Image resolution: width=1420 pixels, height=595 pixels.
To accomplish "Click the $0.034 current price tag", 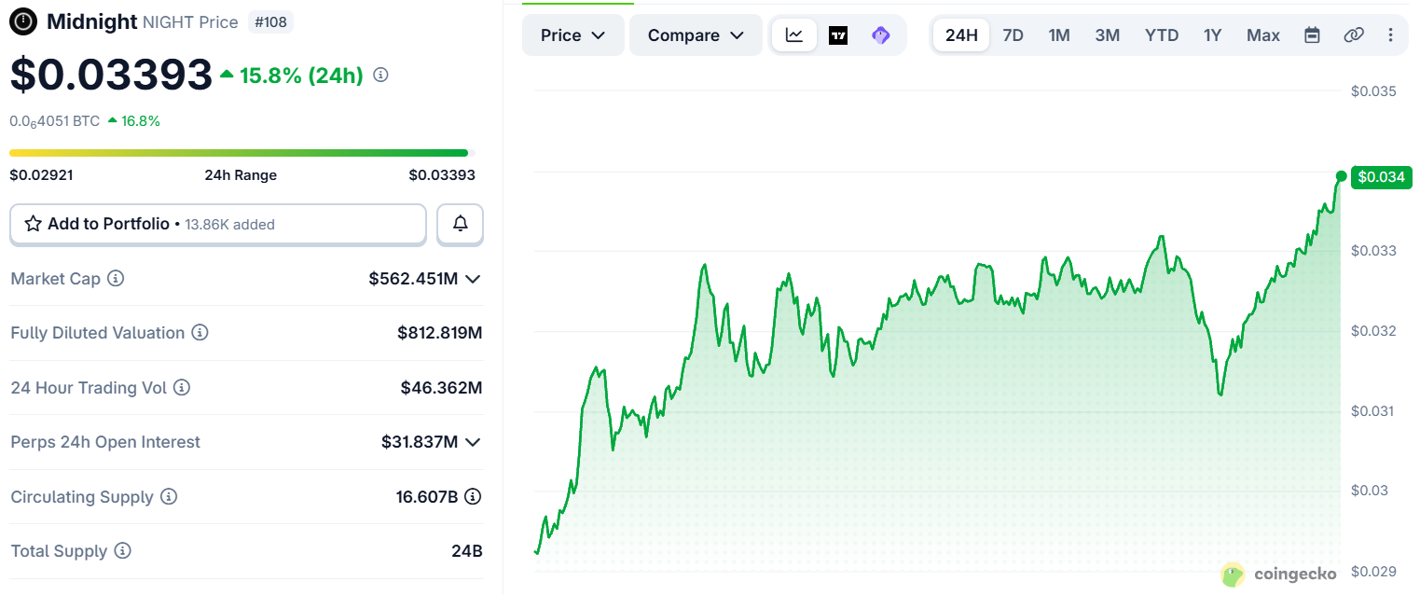I will (x=1382, y=176).
